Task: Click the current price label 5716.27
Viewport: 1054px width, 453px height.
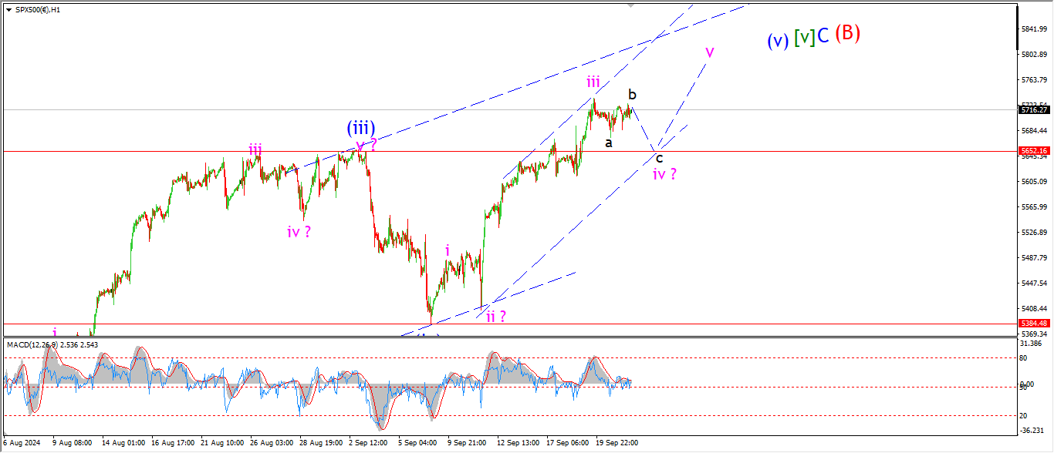Action: [1034, 109]
